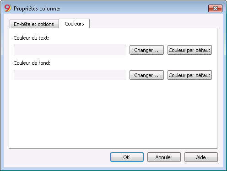This screenshot has width=227, height=171.
Task: Click the Couleur du text: label
Action: (32, 38)
